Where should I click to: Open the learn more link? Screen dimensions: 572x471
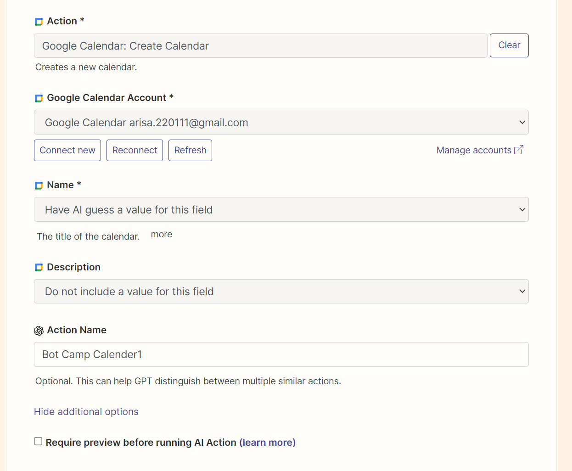tap(267, 443)
